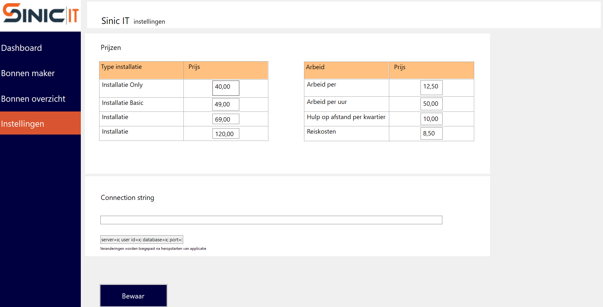
Task: Go to Bonnen maker
Action: click(28, 73)
